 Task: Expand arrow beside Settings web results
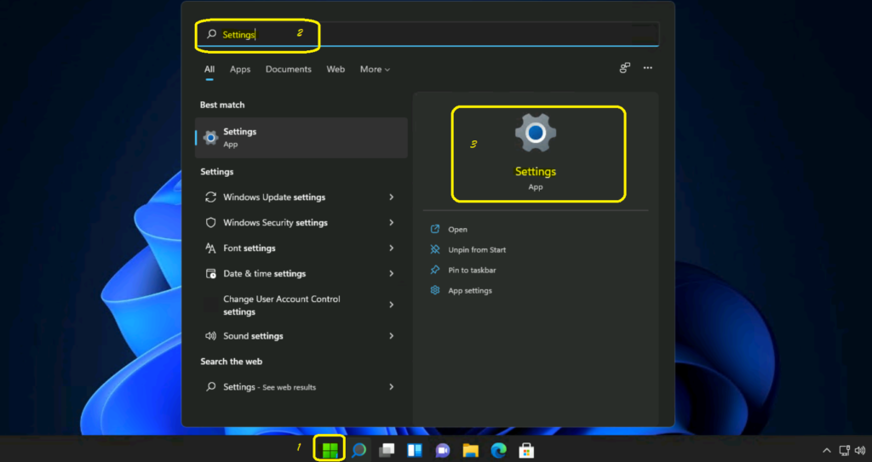click(x=392, y=387)
